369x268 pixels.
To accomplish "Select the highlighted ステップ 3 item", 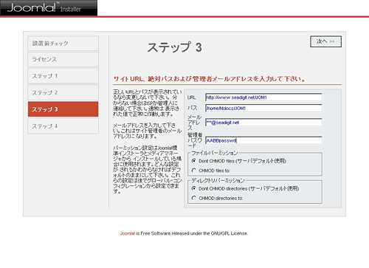I will (63, 109).
